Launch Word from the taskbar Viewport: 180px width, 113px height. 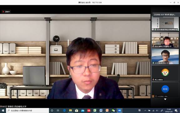pyautogui.click(x=101, y=110)
